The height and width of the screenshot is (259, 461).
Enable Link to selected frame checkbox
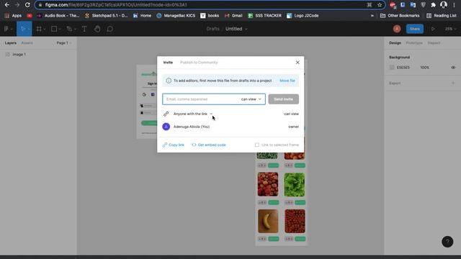(x=257, y=145)
